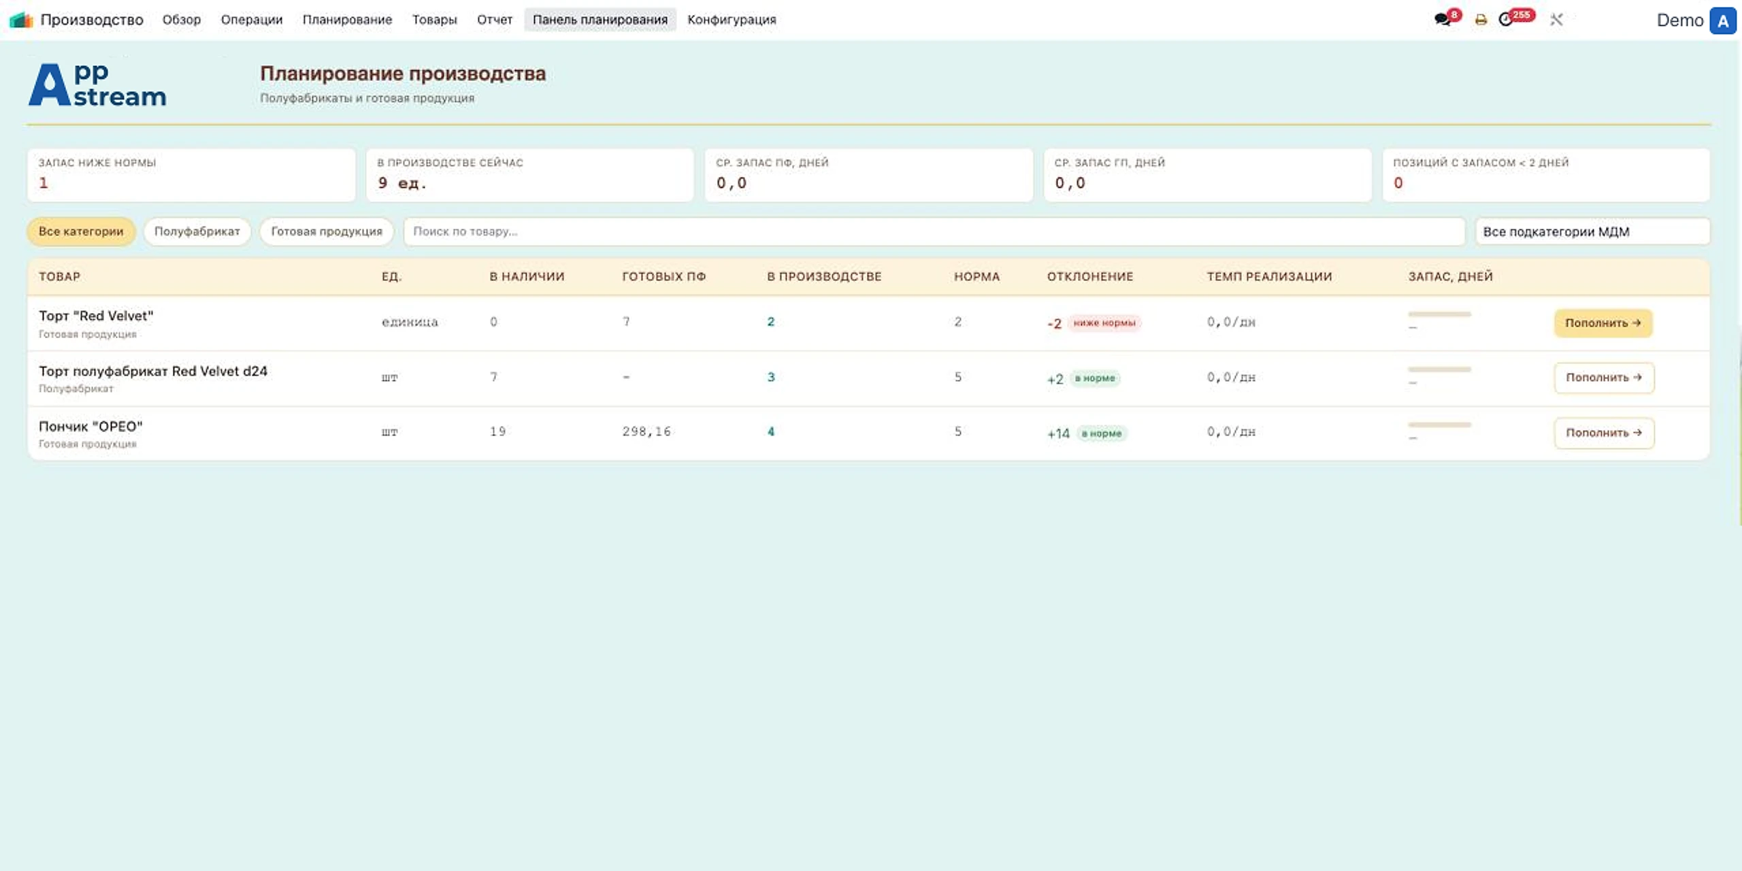Screen dimensions: 1742x871
Task: Open the Товары menu
Action: pos(434,20)
